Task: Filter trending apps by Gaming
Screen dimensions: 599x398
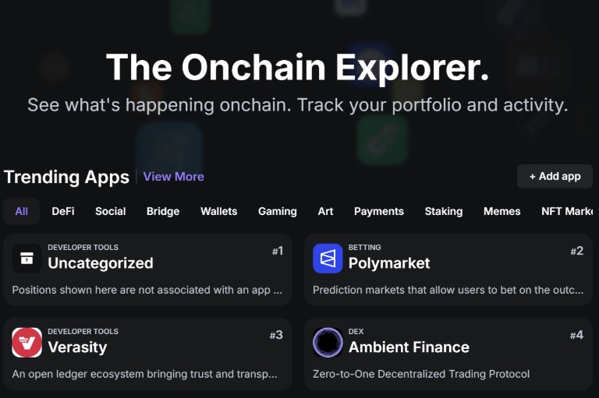Action: pyautogui.click(x=278, y=211)
